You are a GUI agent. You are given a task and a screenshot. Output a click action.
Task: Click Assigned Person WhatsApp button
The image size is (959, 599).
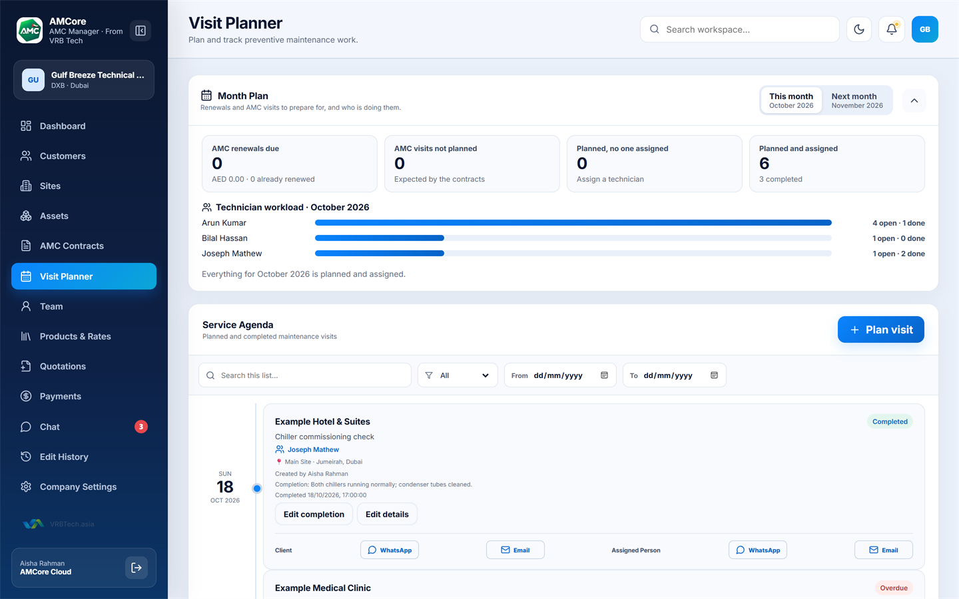[x=758, y=550]
